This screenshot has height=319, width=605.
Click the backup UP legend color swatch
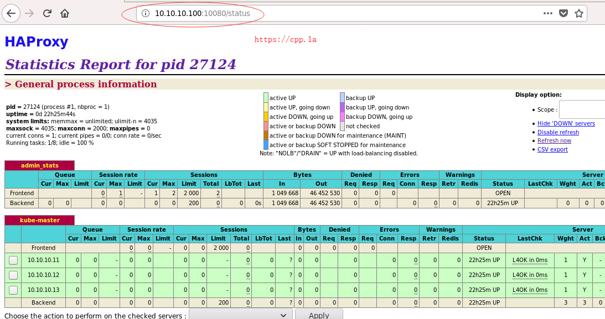click(x=342, y=97)
